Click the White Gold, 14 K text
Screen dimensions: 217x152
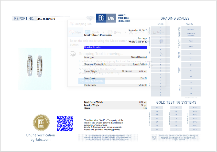coord(138,42)
